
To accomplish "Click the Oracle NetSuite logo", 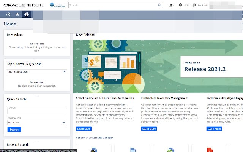I will tap(24, 5).
